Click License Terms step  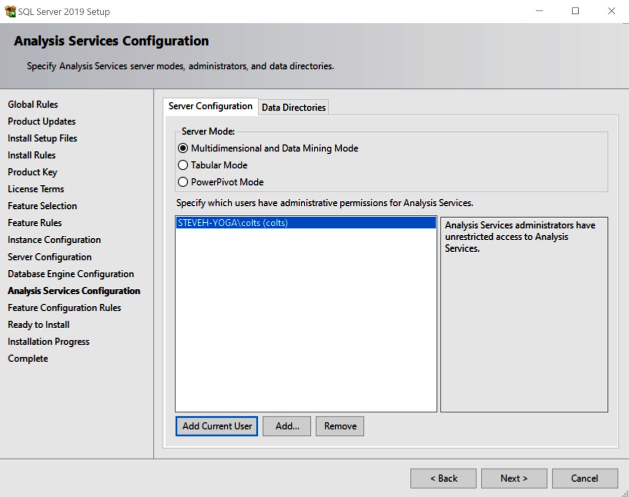click(36, 189)
